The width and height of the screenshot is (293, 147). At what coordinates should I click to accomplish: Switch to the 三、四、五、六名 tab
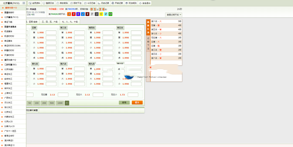[50, 22]
